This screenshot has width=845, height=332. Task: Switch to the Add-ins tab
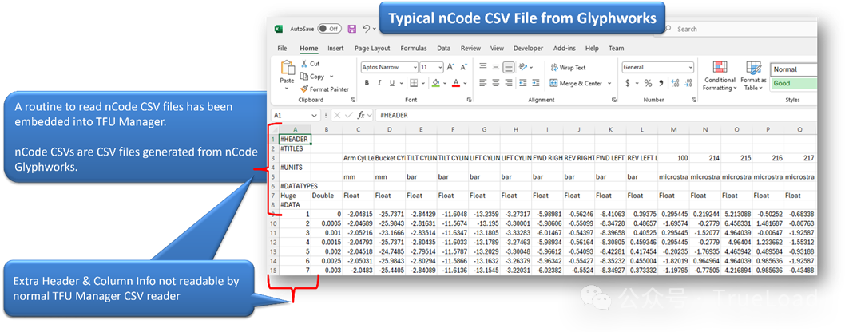point(564,49)
